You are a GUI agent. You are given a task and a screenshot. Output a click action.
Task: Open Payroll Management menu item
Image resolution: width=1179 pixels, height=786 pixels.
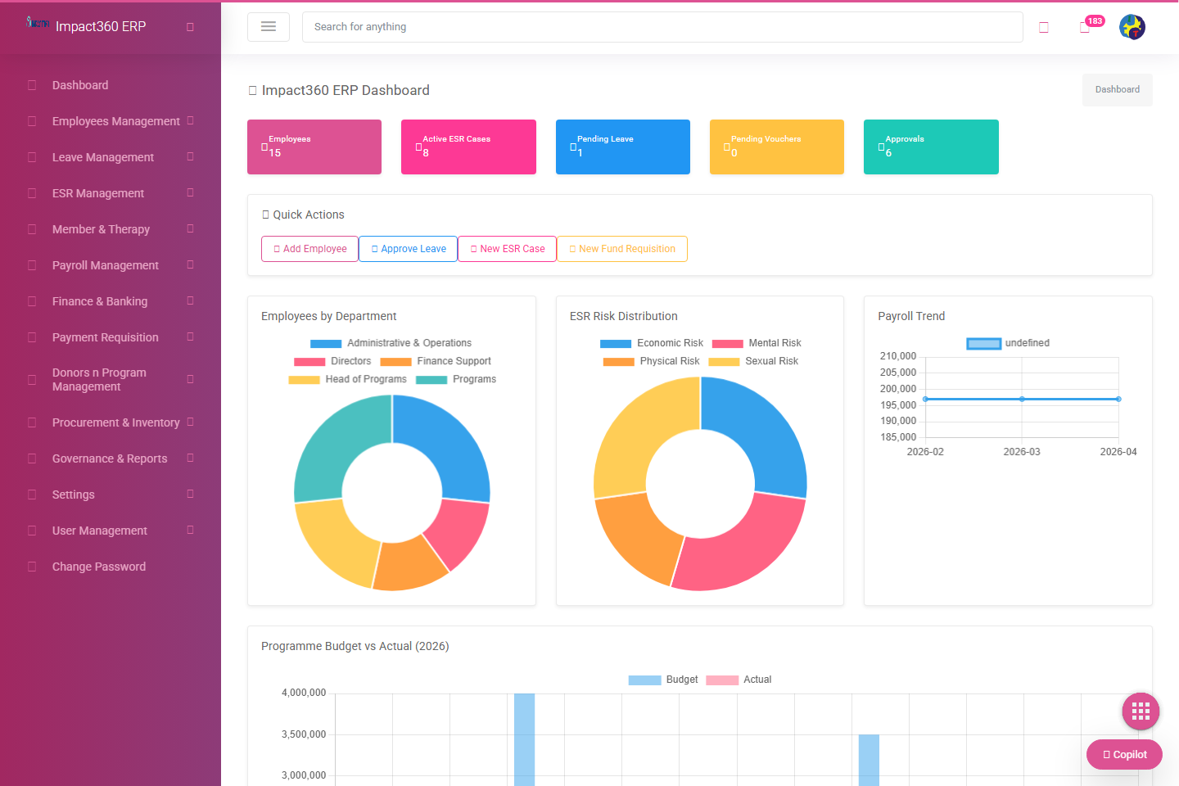click(106, 265)
